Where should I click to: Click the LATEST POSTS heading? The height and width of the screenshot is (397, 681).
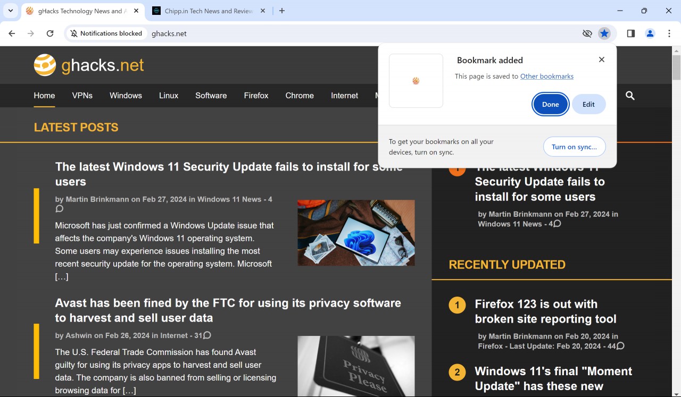(x=76, y=128)
